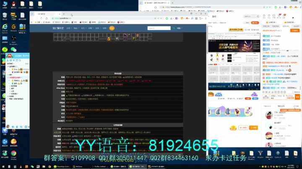This screenshot has height=169, width=302.
Task: Click the teal search button on poedb site
Action: [174, 28]
